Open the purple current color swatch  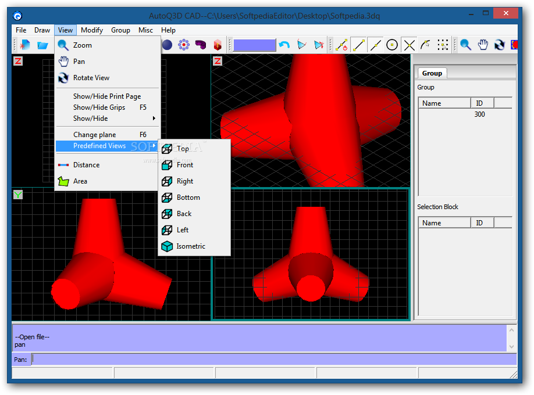pyautogui.click(x=254, y=45)
